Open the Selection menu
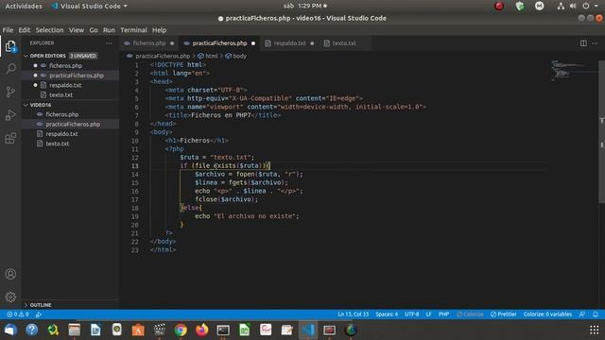Image resolution: width=605 pixels, height=340 pixels. (x=49, y=30)
